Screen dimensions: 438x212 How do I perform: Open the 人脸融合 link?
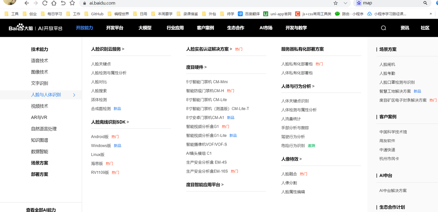289,174
